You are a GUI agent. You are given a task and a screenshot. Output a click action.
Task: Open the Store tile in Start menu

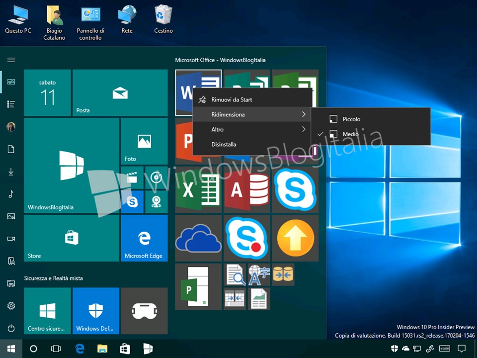pyautogui.click(x=72, y=238)
